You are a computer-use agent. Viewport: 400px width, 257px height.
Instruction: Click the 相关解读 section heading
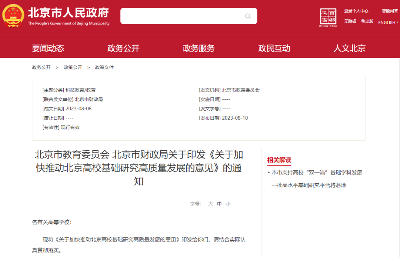coord(279,160)
